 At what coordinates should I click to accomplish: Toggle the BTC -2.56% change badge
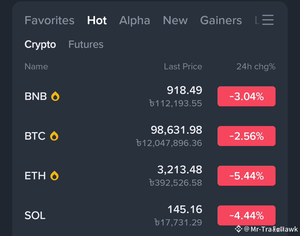click(246, 136)
